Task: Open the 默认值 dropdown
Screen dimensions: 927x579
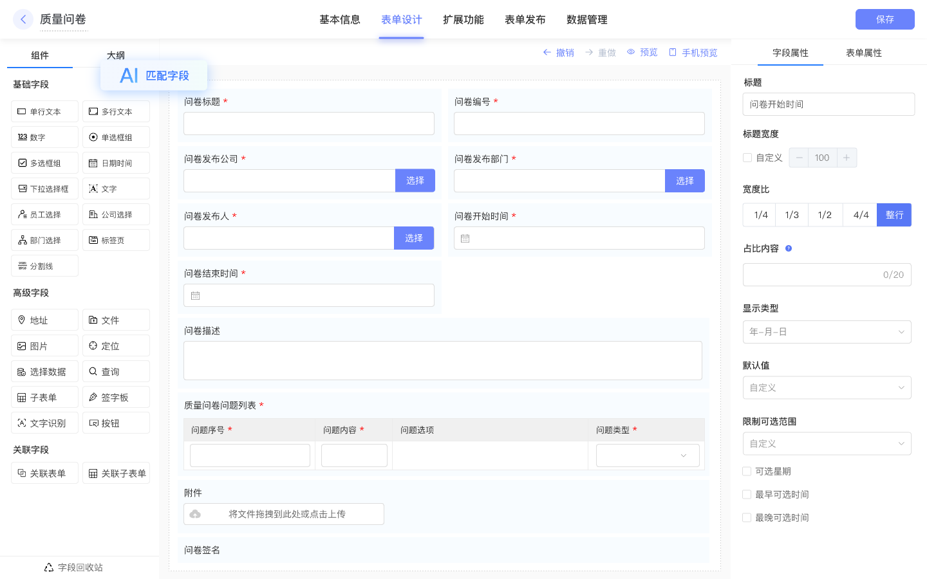Action: 827,387
